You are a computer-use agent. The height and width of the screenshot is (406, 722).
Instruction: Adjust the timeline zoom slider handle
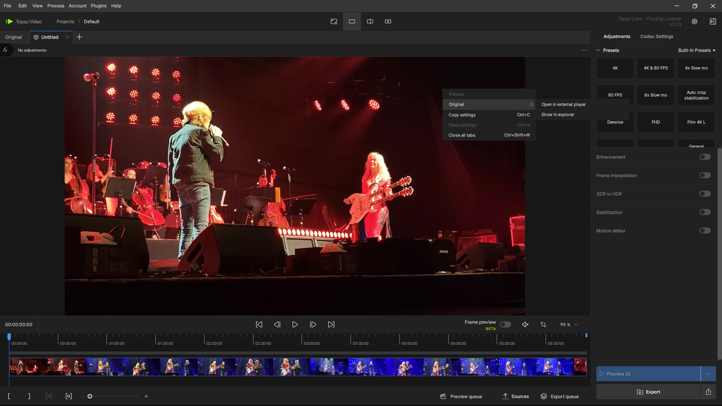90,396
